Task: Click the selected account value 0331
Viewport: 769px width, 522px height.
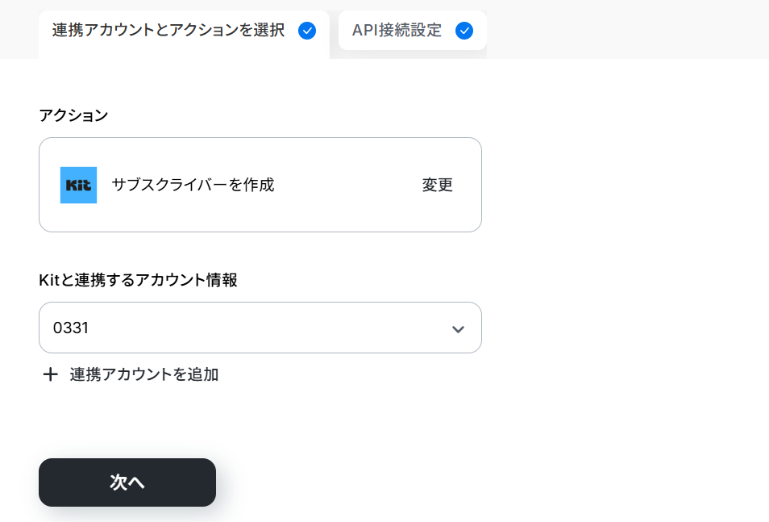Action: (x=71, y=328)
